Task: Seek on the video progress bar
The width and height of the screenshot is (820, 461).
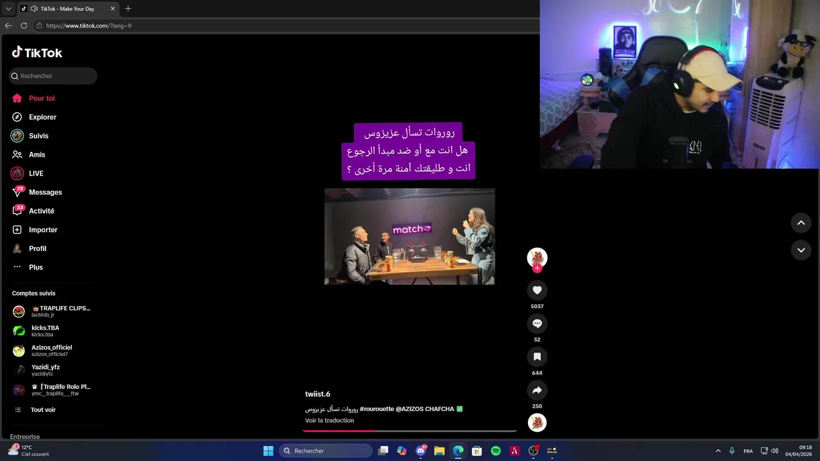Action: point(409,431)
